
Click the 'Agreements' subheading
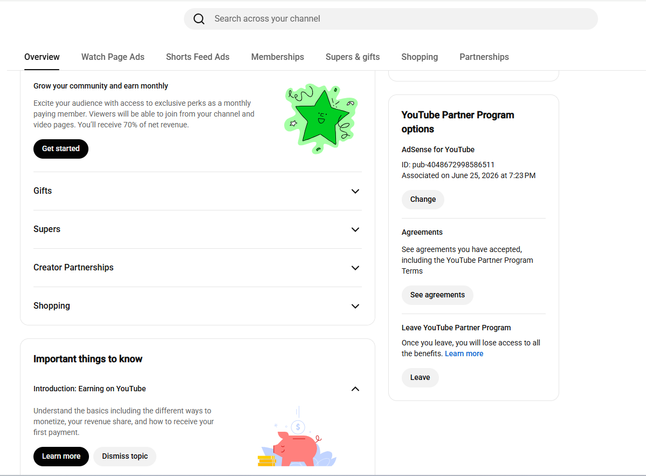(x=422, y=232)
